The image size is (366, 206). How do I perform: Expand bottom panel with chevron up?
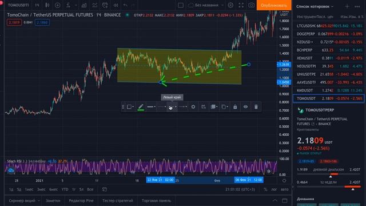(275, 200)
